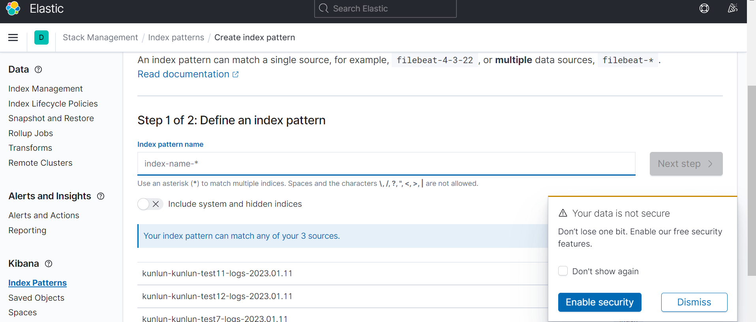Open Index Lifecycle Policies in sidebar

click(53, 104)
